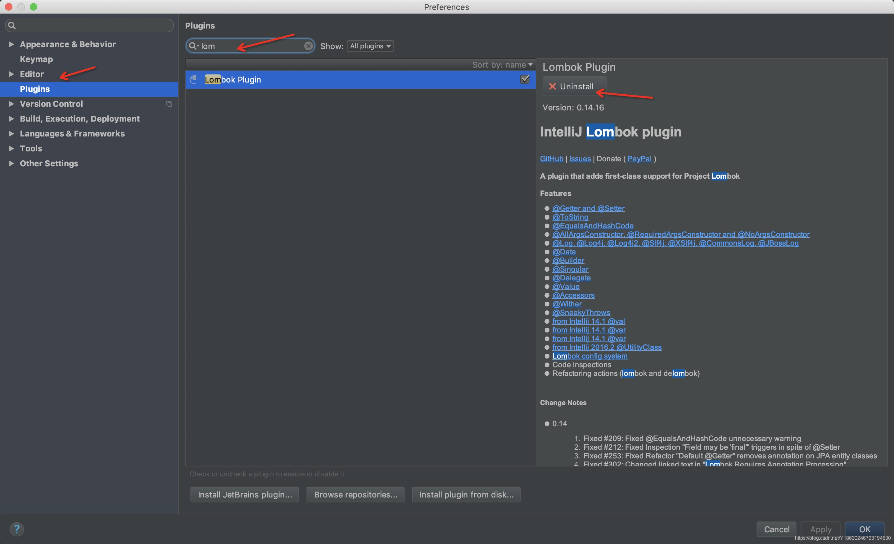
Task: Clear the plugin search with X icon
Action: coord(308,46)
